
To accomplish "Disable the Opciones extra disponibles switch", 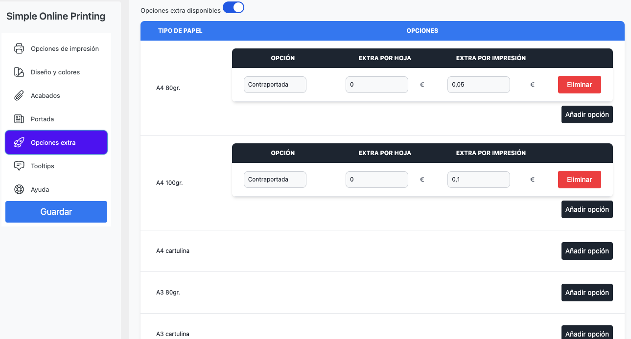I will point(234,7).
